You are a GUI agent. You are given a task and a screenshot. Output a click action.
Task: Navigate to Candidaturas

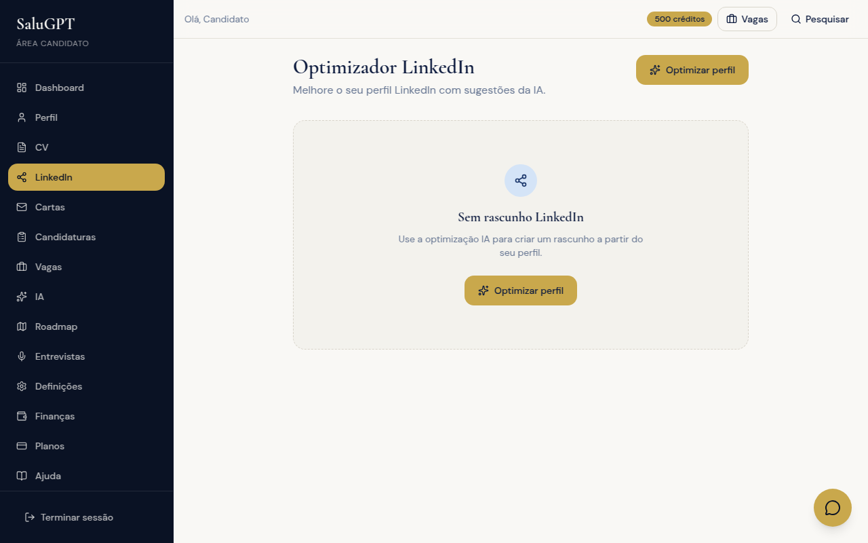click(x=86, y=237)
